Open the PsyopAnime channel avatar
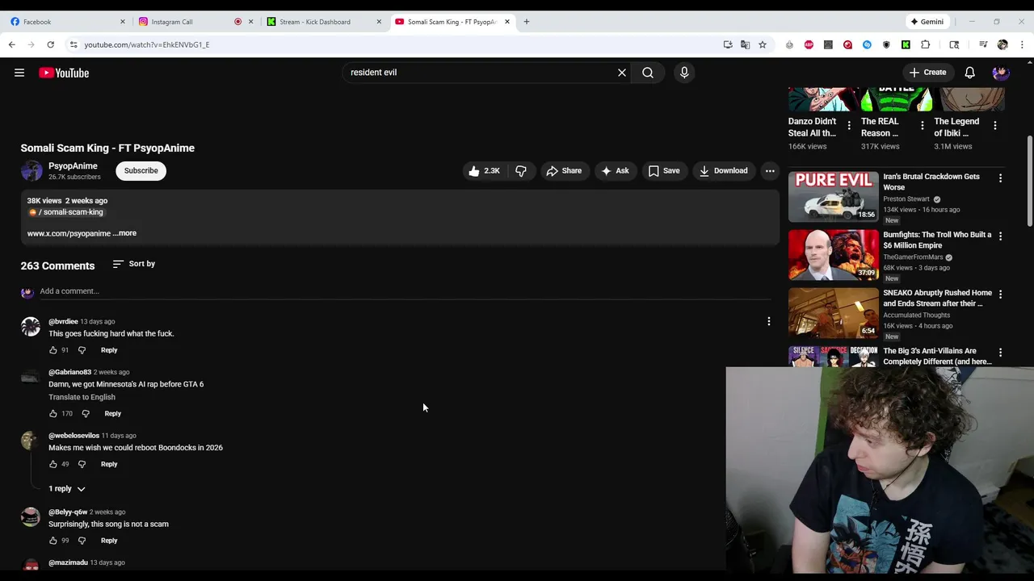 [x=32, y=171]
